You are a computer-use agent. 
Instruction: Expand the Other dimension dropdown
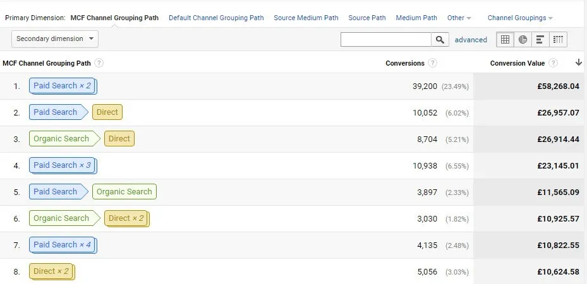tap(459, 18)
